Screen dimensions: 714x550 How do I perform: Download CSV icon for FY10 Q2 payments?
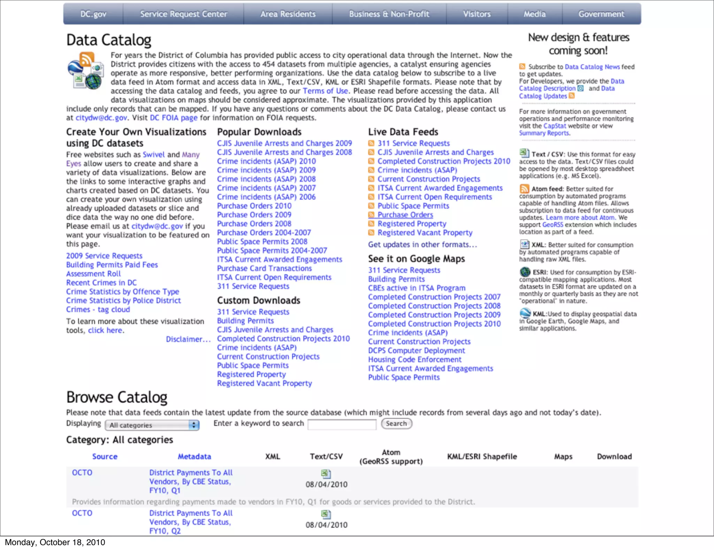tap(326, 514)
